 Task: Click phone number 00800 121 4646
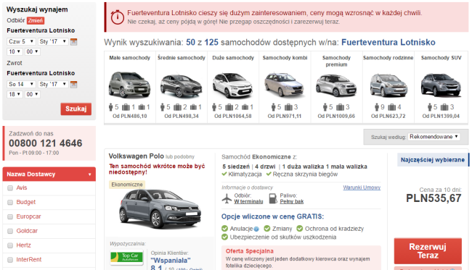click(x=46, y=143)
